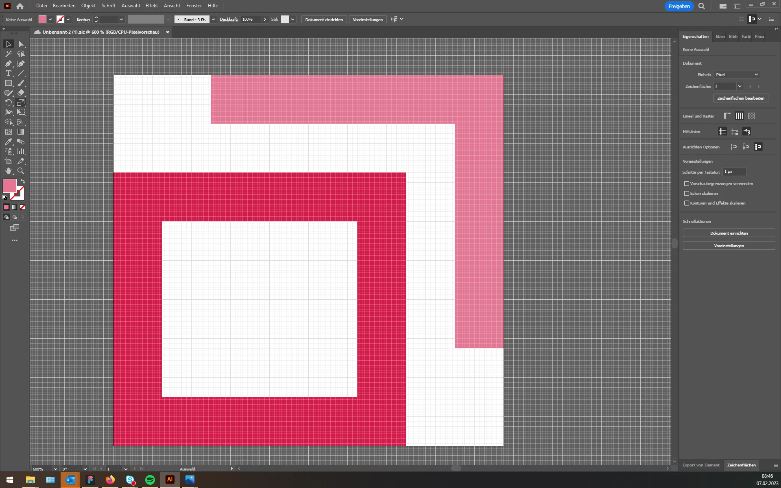The width and height of the screenshot is (781, 488).
Task: Select the Eyedropper tool
Action: point(9,142)
